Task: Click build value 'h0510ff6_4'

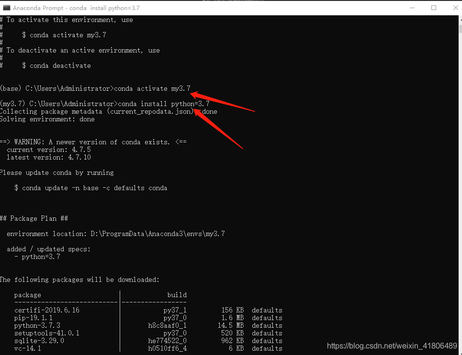Action: click(x=168, y=348)
